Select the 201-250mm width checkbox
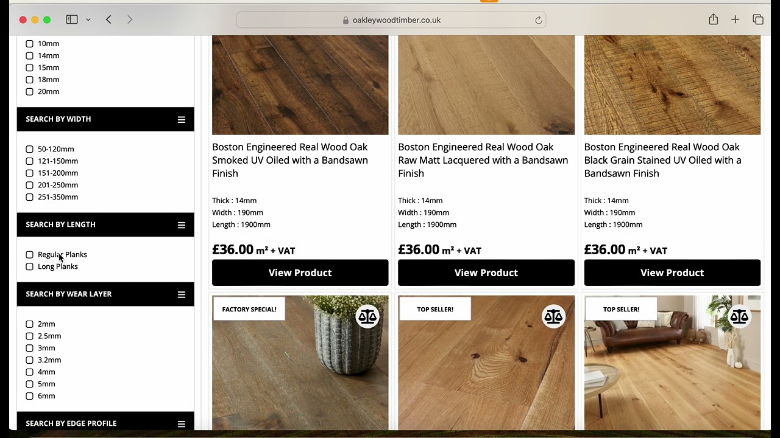 pyautogui.click(x=29, y=185)
